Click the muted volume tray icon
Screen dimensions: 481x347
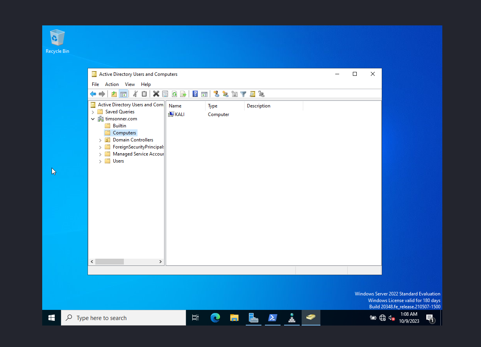(x=392, y=318)
